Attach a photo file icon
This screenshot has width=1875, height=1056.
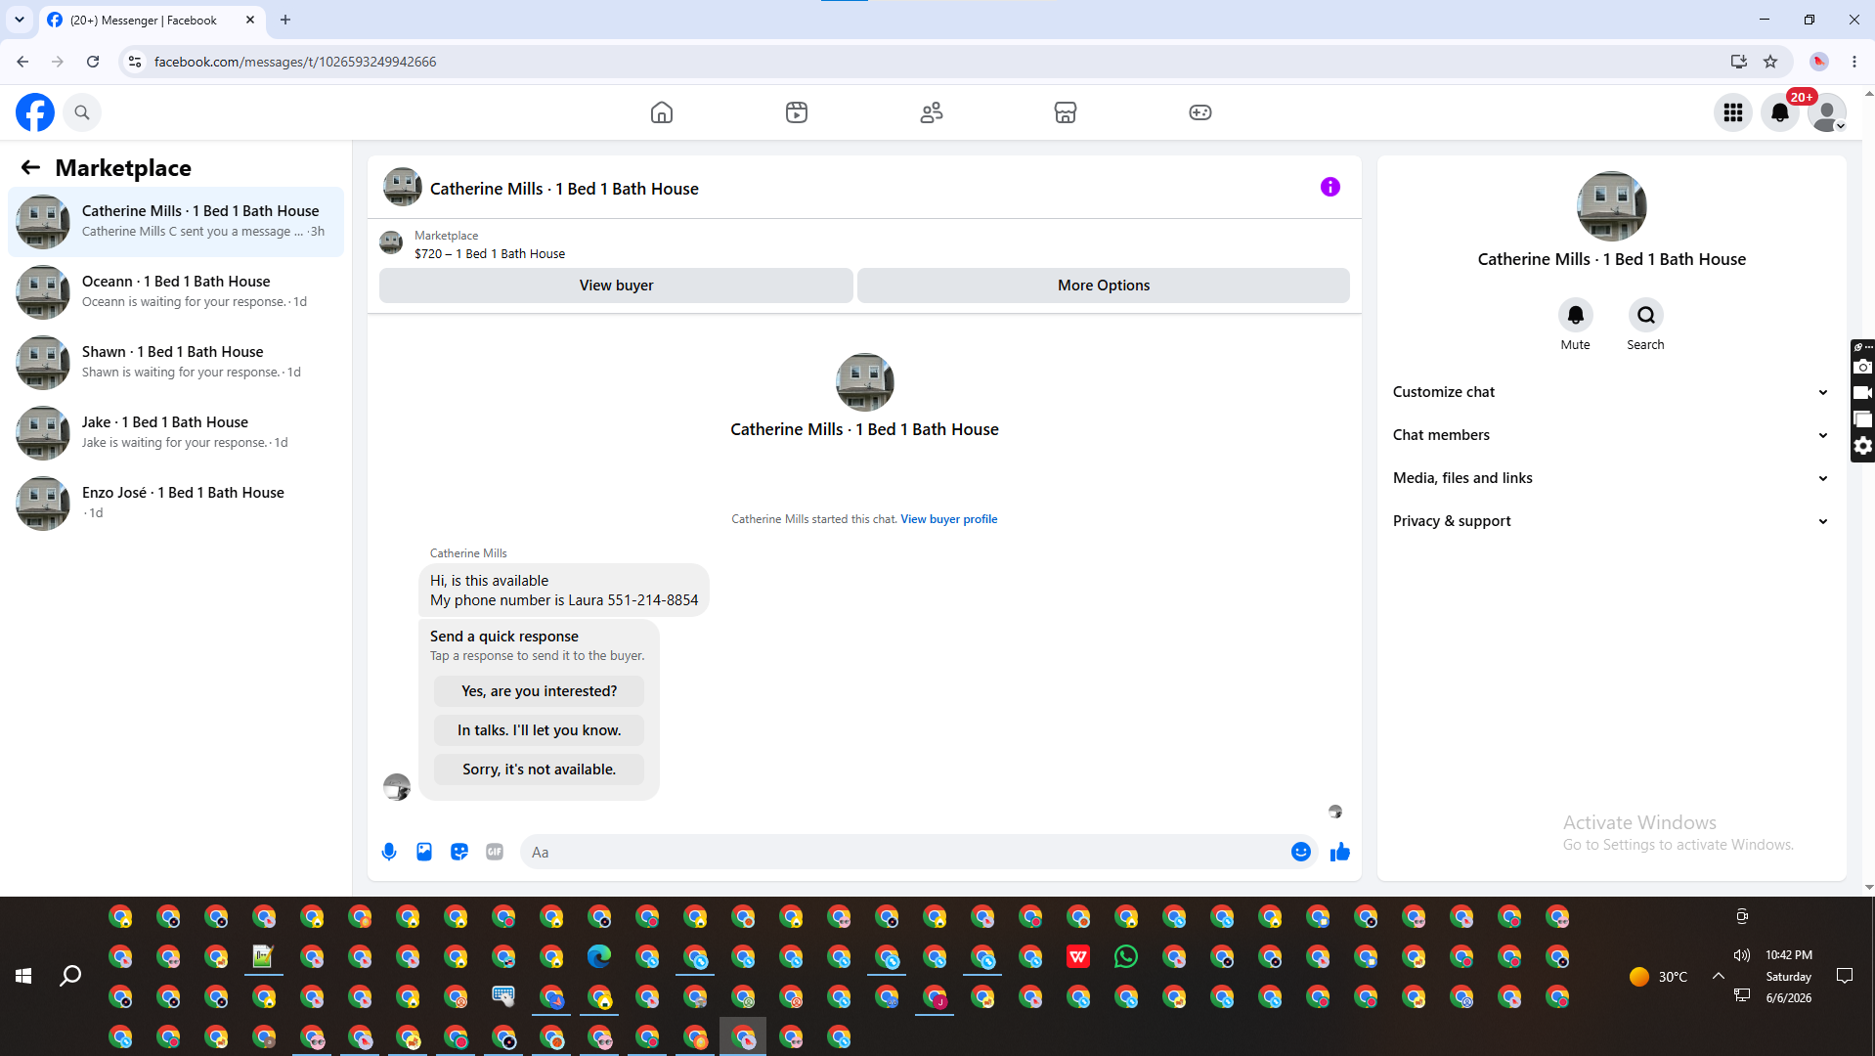click(424, 852)
